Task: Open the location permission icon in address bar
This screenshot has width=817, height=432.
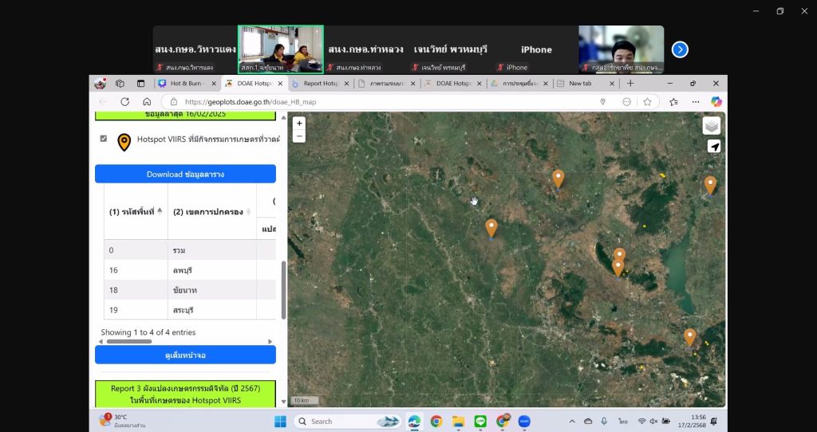Action: (603, 102)
